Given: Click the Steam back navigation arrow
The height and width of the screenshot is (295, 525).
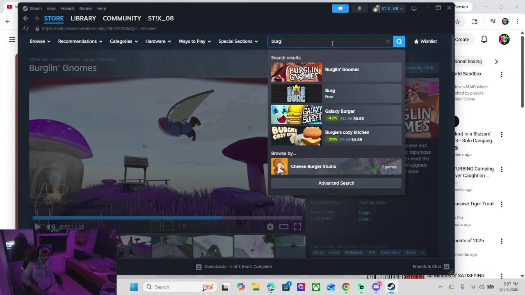Looking at the screenshot, I should click(x=25, y=18).
